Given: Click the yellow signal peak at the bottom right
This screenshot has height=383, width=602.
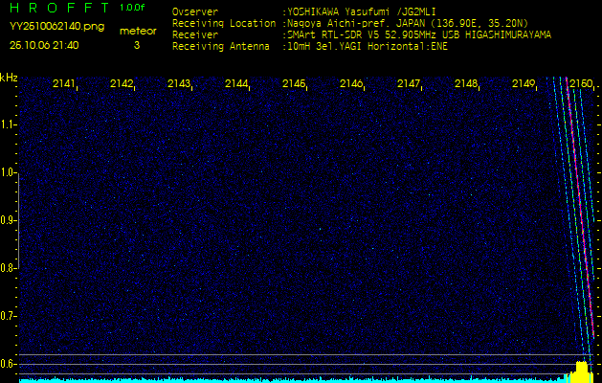Looking at the screenshot, I should (x=580, y=371).
